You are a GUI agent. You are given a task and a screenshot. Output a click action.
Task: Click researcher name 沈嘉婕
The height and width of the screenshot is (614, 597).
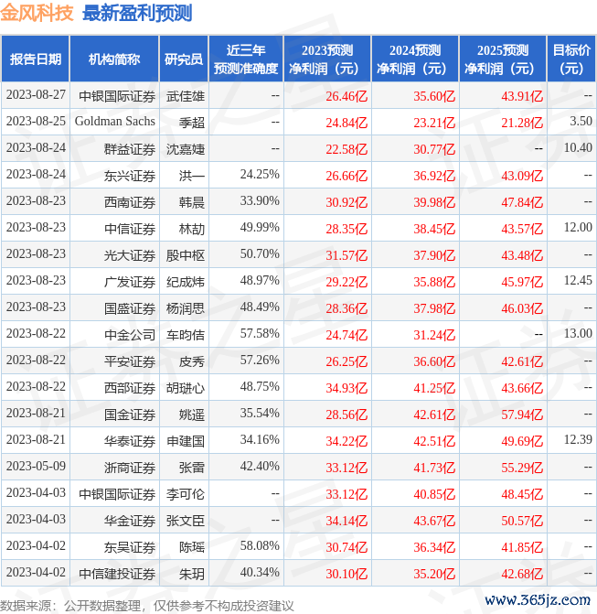click(186, 149)
